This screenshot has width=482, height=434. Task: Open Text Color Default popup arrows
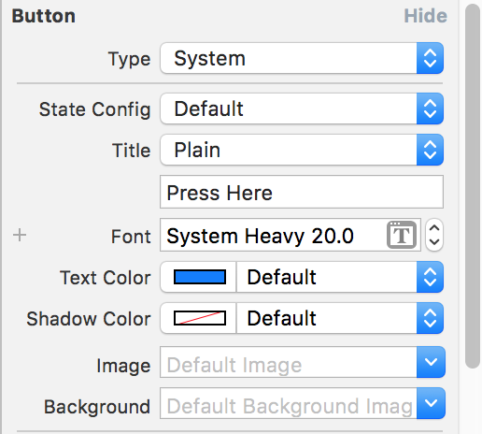point(430,277)
